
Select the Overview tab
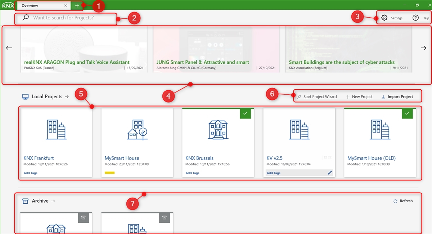point(44,6)
